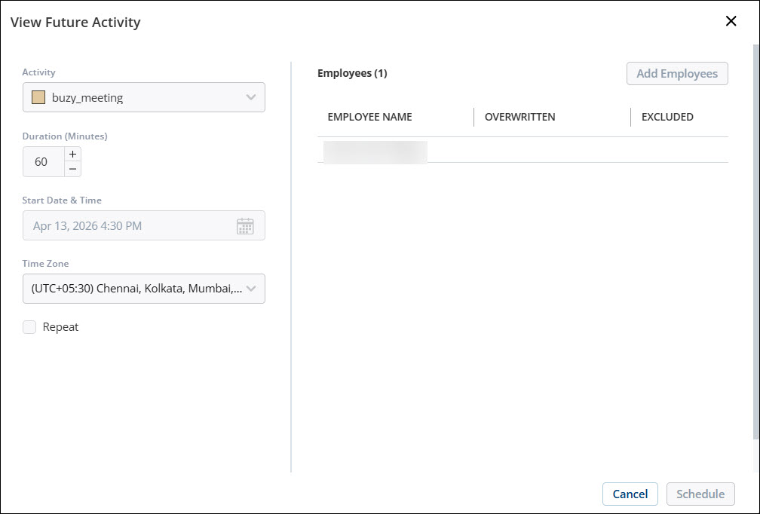Click the Start Date & Time field
The width and height of the screenshot is (760, 514).
tap(128, 226)
